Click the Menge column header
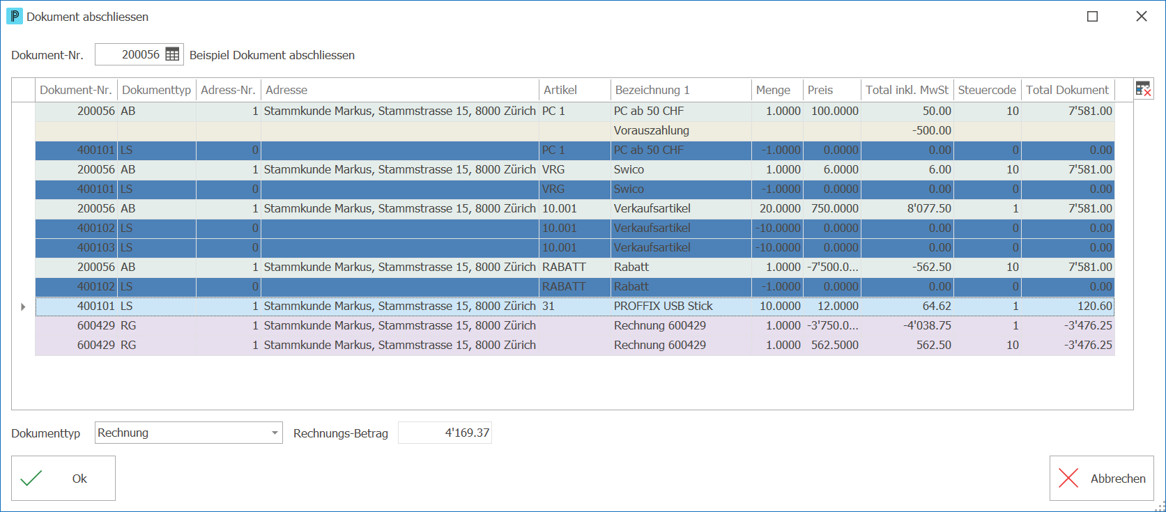 pyautogui.click(x=777, y=90)
